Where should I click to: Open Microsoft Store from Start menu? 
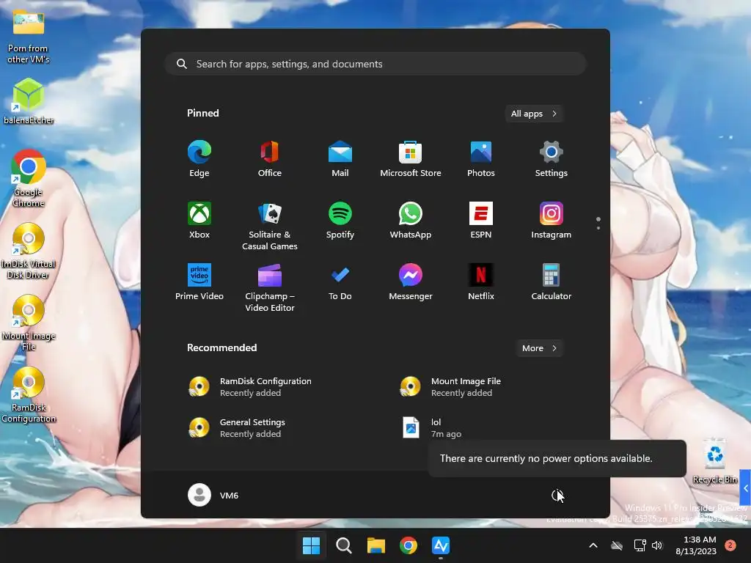[411, 159]
